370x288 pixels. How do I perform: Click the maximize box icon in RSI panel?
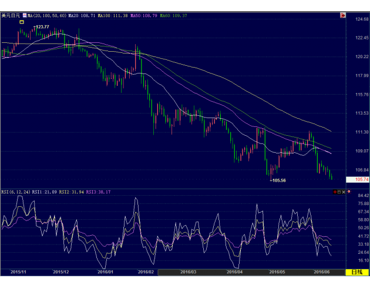pyautogui.click(x=339, y=192)
